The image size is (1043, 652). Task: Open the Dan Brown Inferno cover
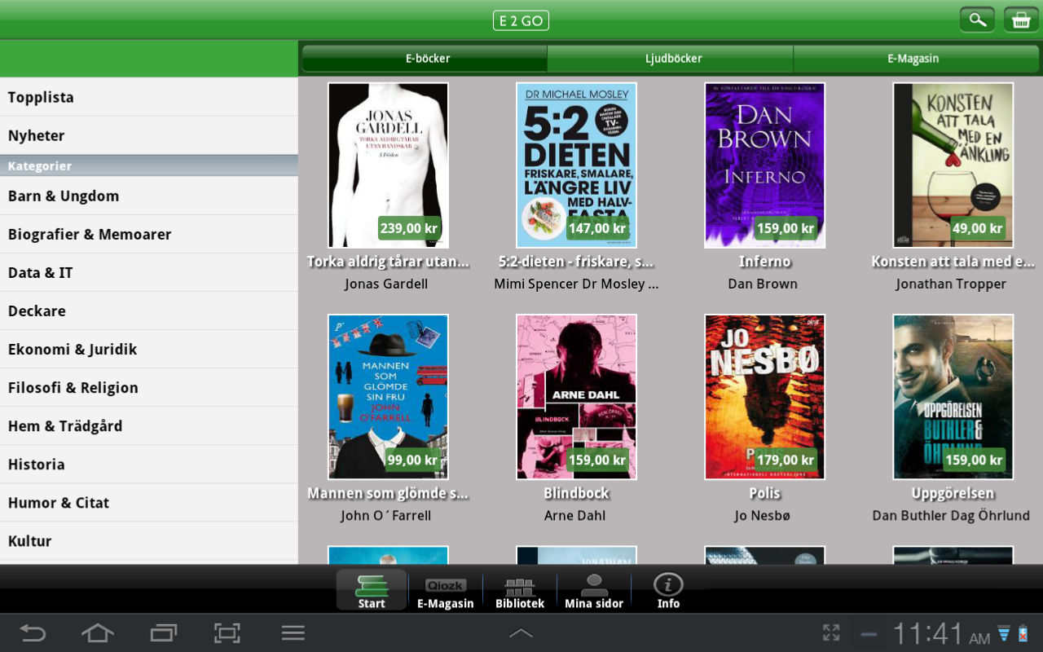click(x=764, y=165)
